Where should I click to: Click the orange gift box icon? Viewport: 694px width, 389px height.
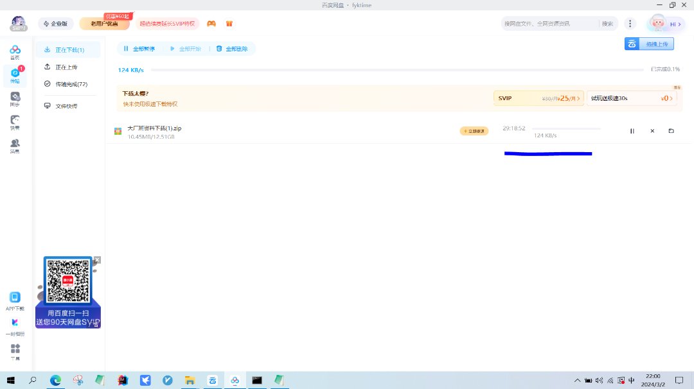point(229,24)
